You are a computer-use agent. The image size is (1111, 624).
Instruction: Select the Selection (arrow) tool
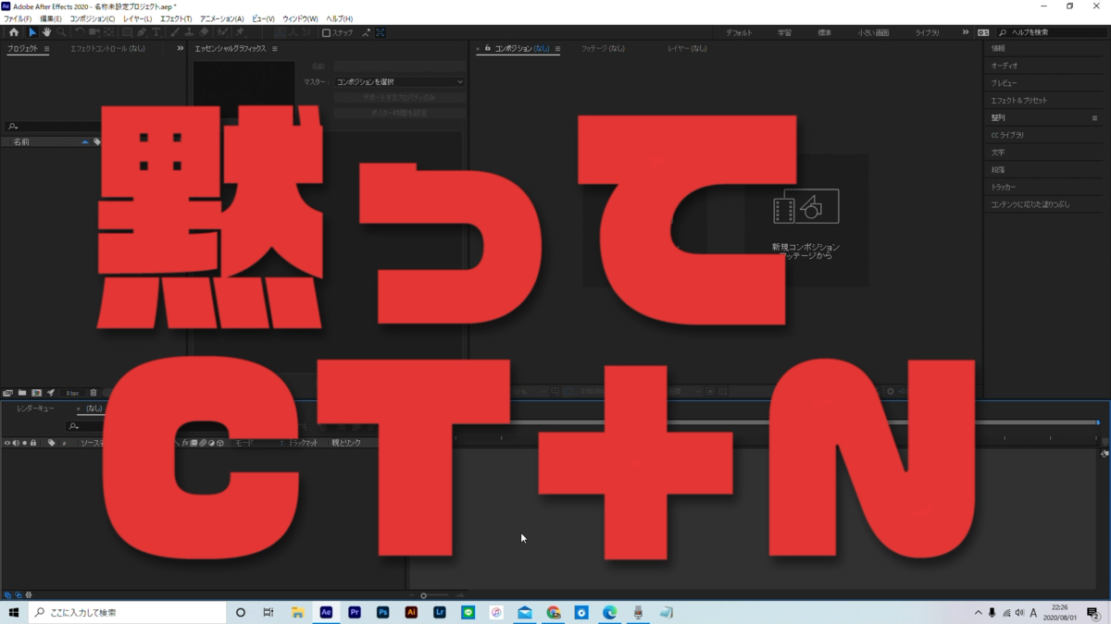32,32
